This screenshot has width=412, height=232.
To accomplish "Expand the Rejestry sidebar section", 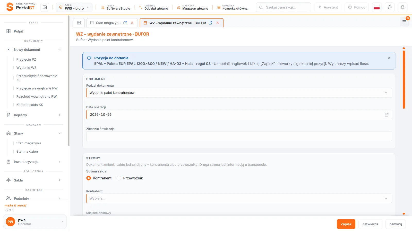I will point(33,115).
